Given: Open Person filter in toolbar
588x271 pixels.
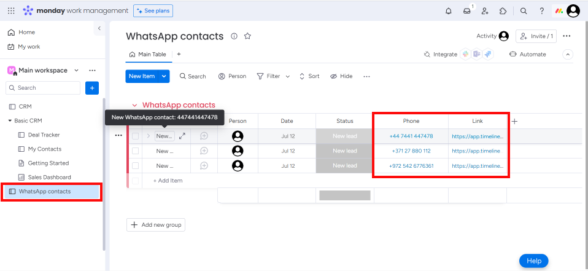Looking at the screenshot, I should coord(233,76).
